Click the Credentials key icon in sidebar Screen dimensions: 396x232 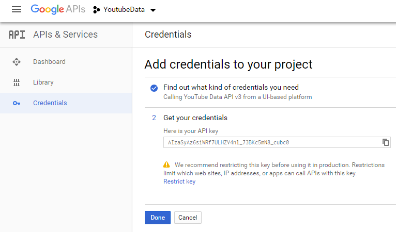pos(17,103)
